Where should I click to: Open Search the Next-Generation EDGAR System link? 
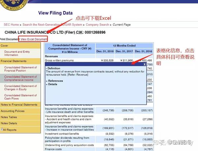click(x=52, y=24)
